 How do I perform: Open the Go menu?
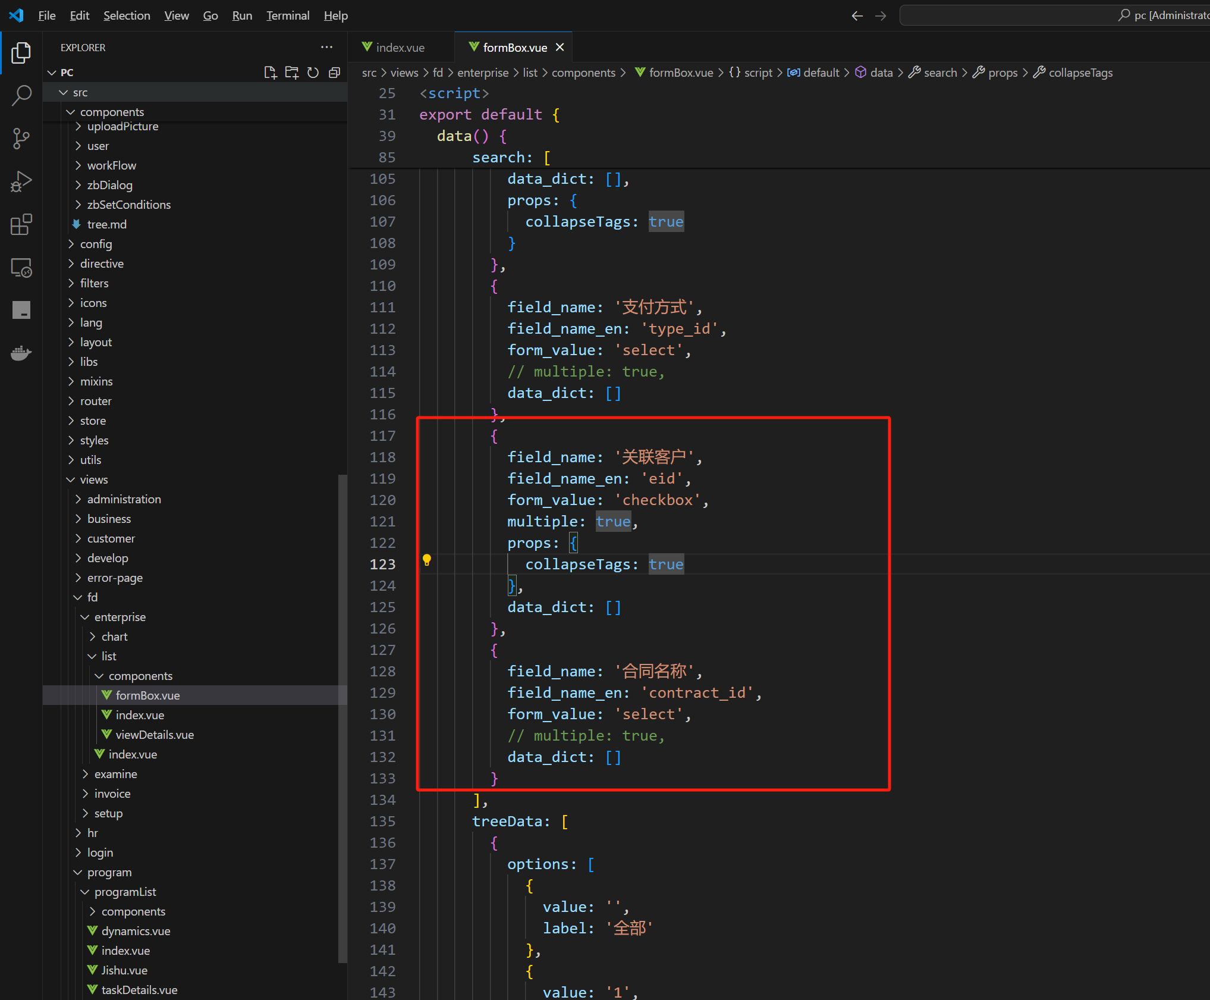coord(210,15)
